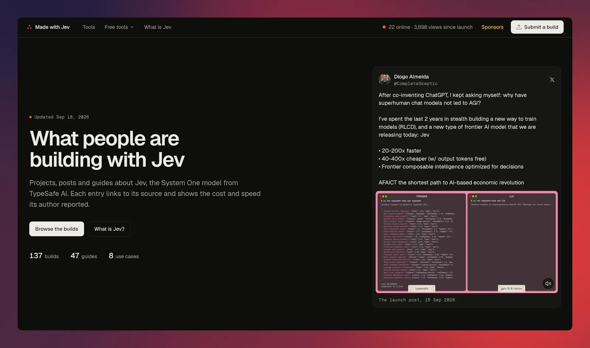Expand the Free tools dropdown chevron
This screenshot has height=348, width=590.
(132, 27)
